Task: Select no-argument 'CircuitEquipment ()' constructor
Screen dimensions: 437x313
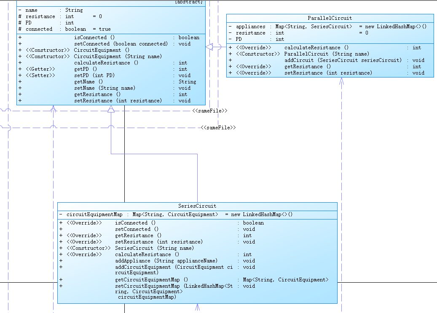Action: (74, 50)
